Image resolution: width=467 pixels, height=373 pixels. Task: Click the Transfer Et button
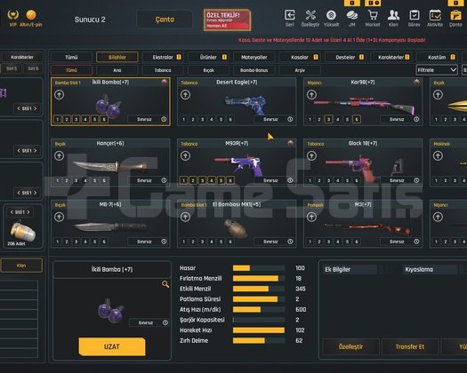pos(410,346)
